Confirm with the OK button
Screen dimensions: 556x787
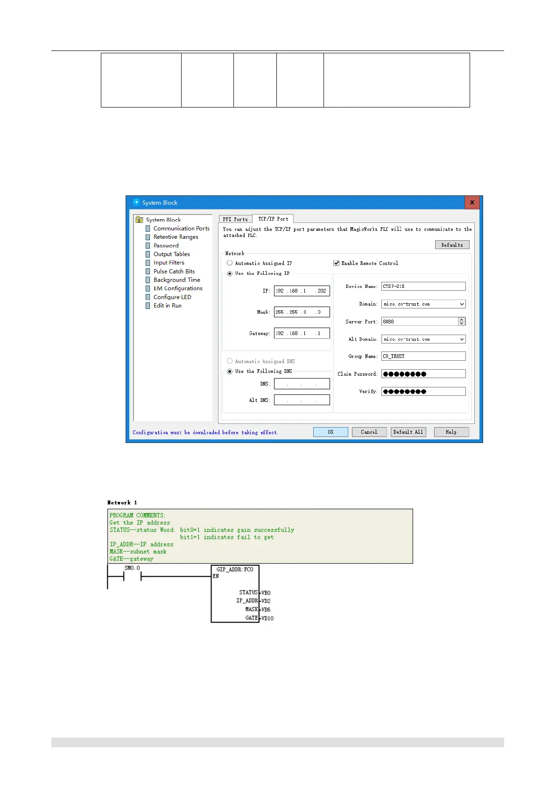(x=331, y=432)
